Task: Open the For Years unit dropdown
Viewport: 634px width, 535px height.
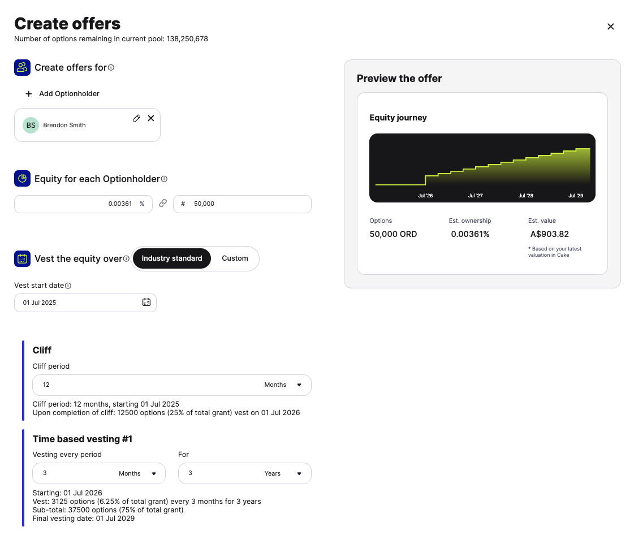Action: pyautogui.click(x=283, y=473)
